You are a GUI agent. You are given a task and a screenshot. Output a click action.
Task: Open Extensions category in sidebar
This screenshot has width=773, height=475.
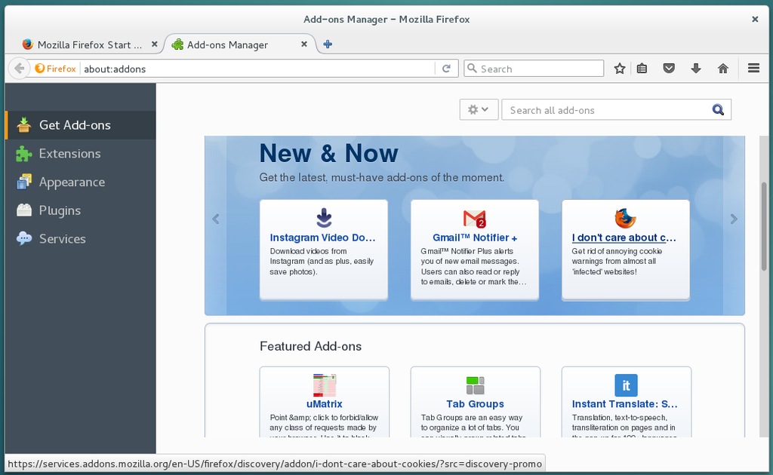pos(80,154)
